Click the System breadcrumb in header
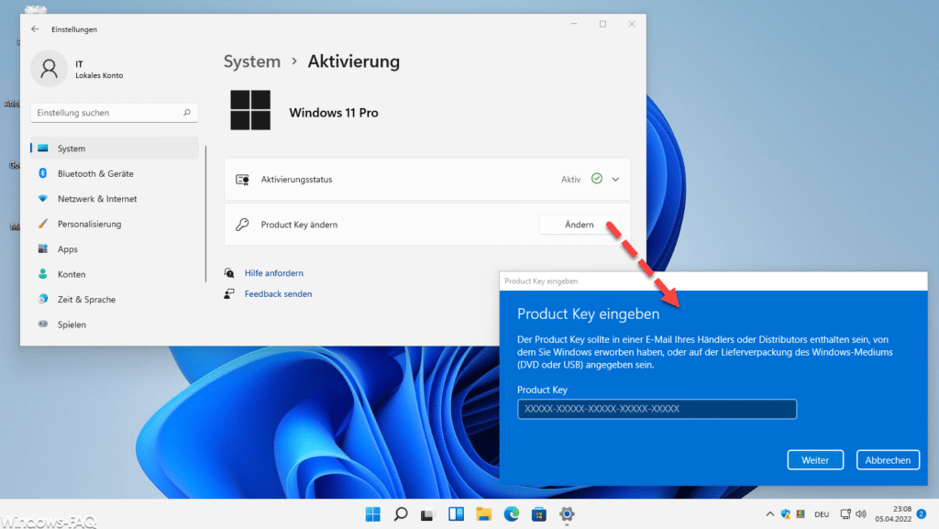The image size is (939, 529). pos(252,61)
